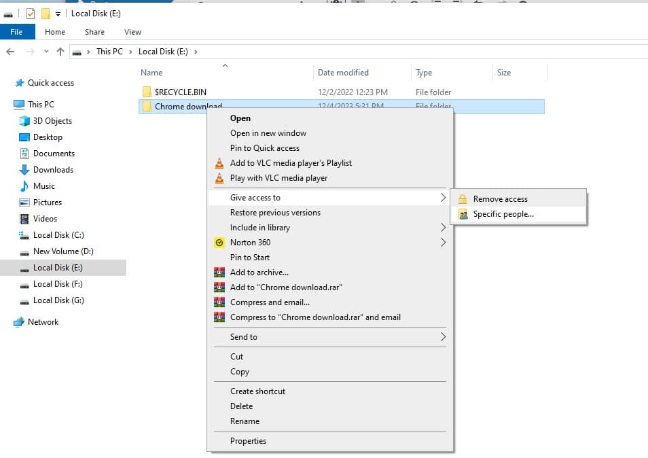Click the $RECYCLE.BIN folder icon

tap(147, 92)
